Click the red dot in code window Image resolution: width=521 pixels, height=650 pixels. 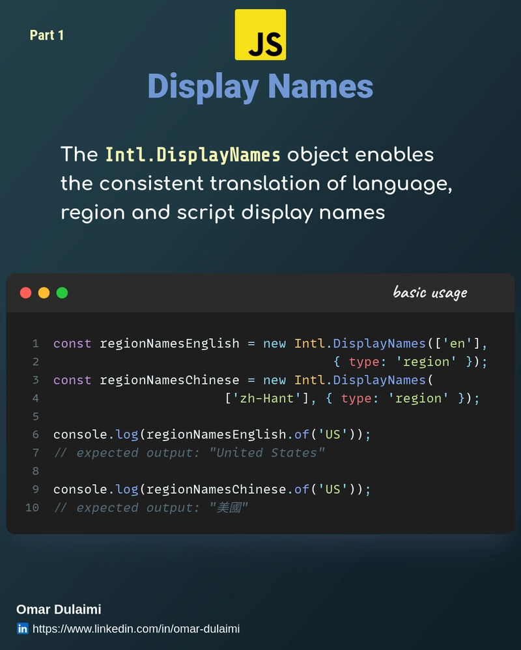pyautogui.click(x=26, y=293)
